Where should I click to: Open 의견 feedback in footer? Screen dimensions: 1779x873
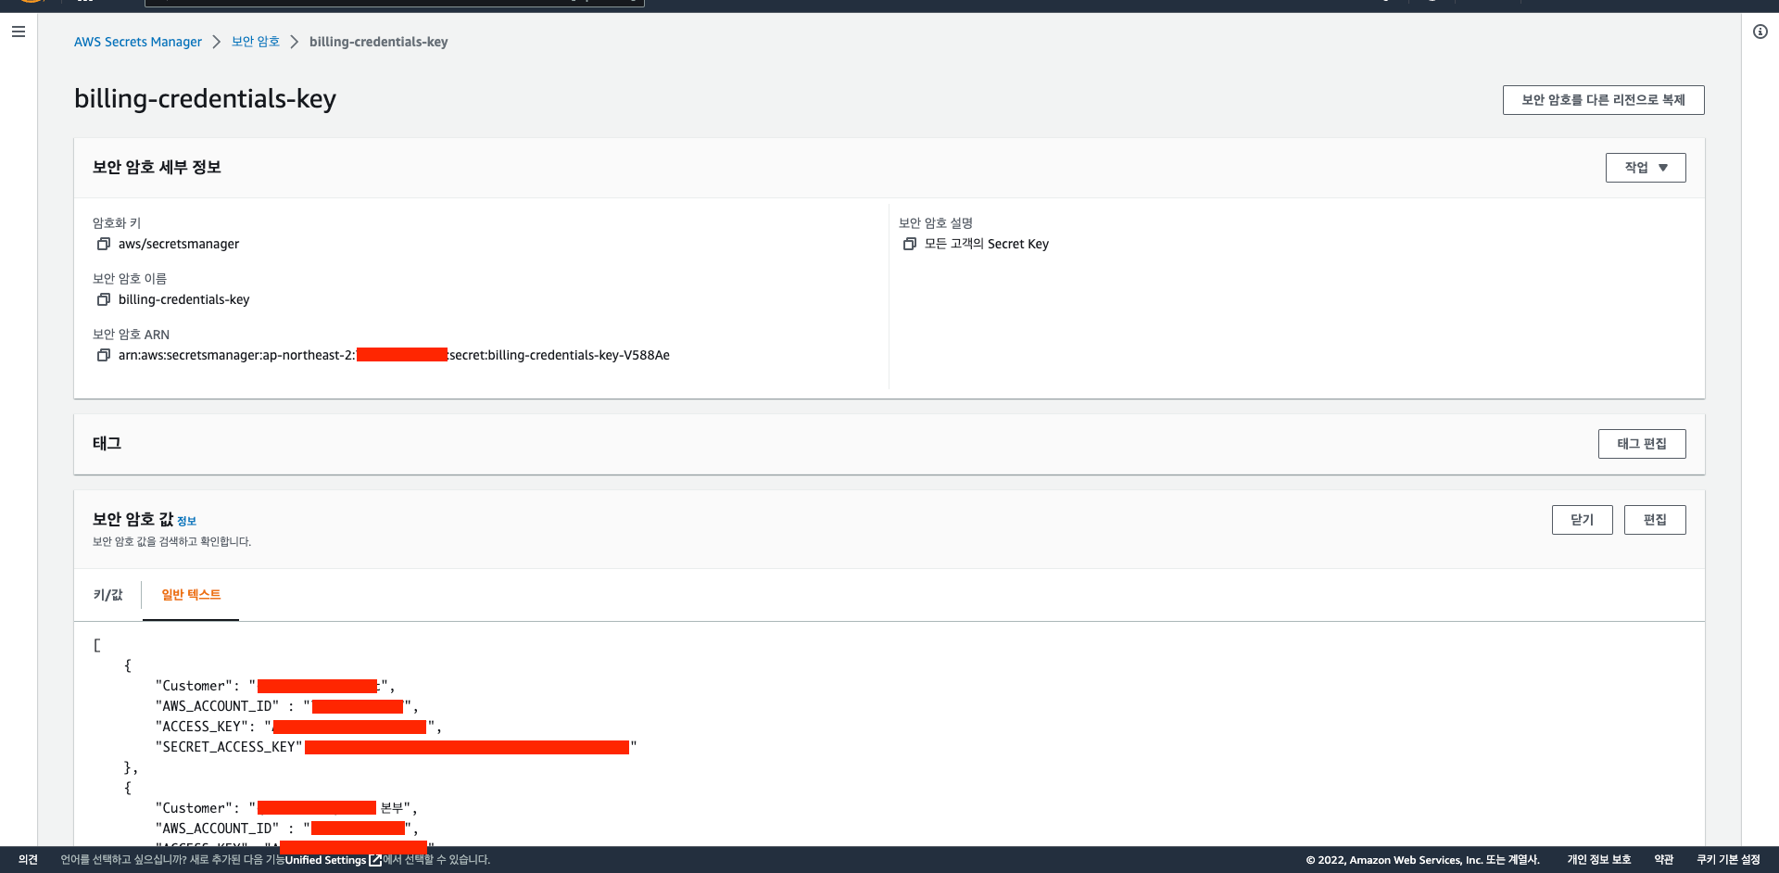pyautogui.click(x=28, y=860)
